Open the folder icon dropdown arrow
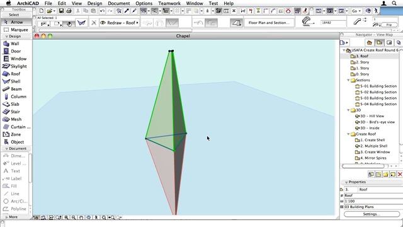The image size is (403, 227). (x=54, y=11)
